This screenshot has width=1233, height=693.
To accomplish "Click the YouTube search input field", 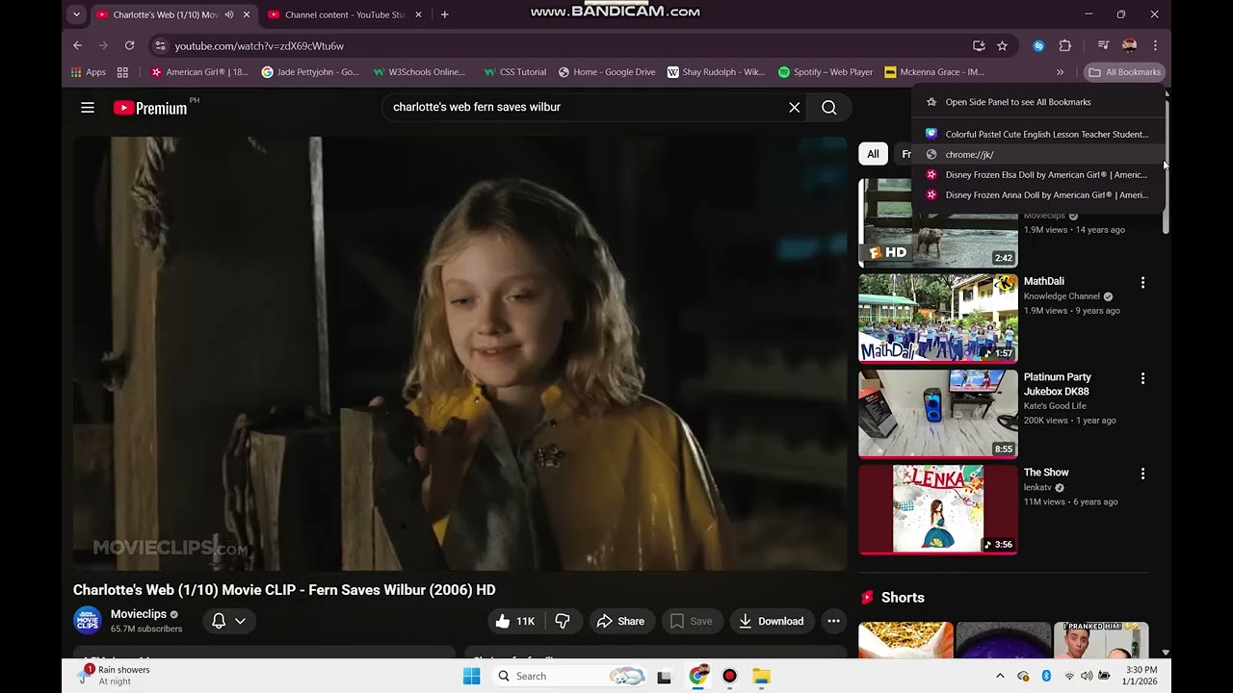I will click(x=583, y=108).
